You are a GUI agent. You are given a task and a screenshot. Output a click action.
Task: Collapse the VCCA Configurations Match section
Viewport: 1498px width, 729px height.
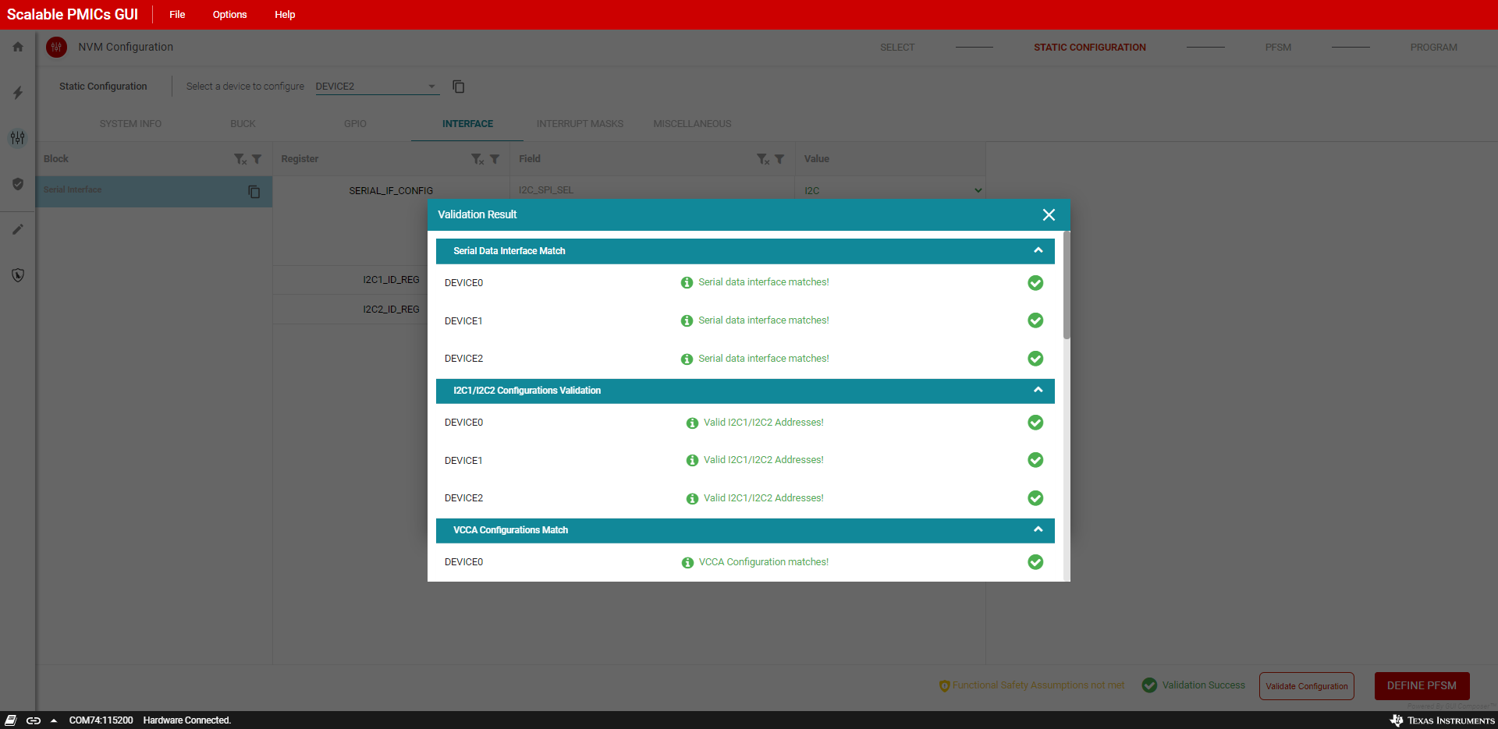(1038, 530)
